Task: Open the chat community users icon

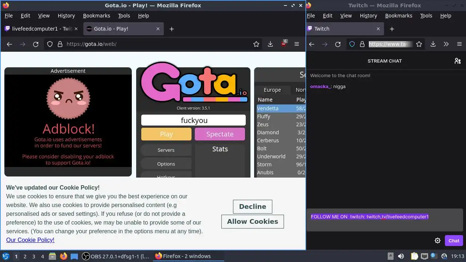Action: pos(458,61)
